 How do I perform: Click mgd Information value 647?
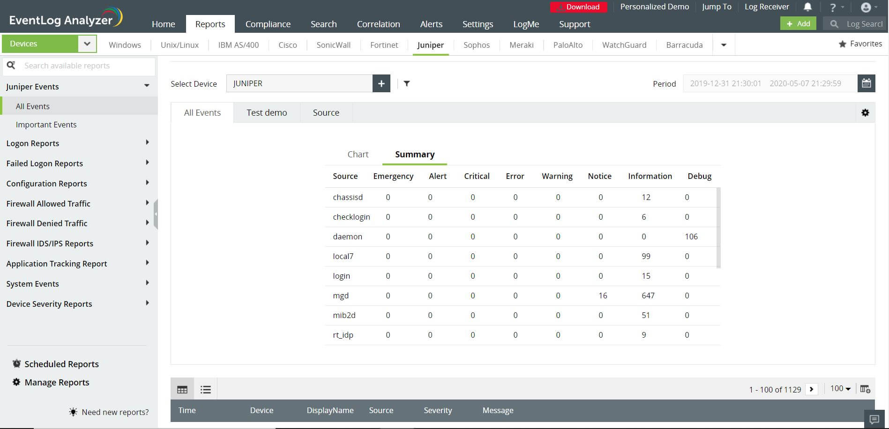pyautogui.click(x=648, y=296)
